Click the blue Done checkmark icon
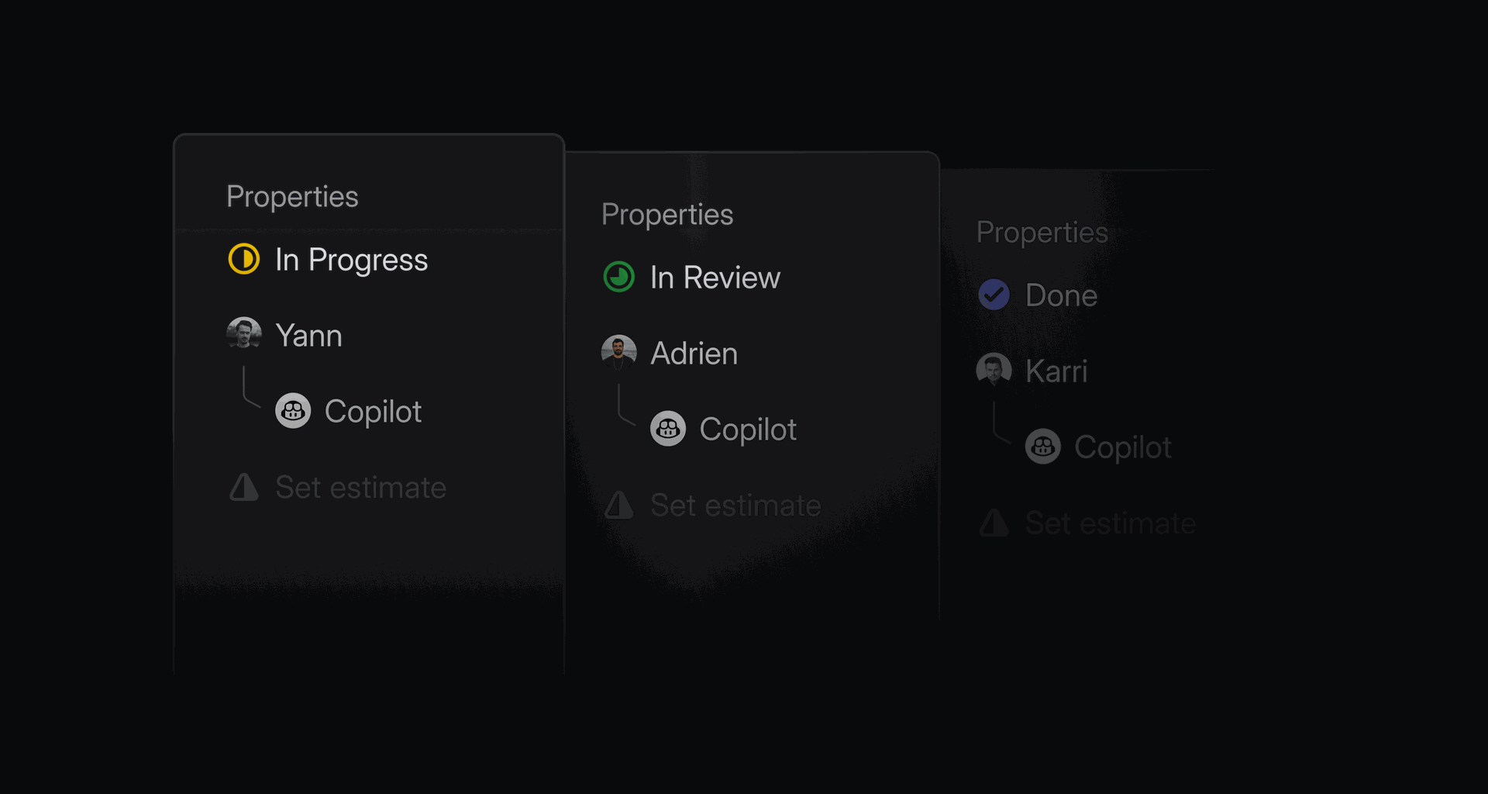Image resolution: width=1488 pixels, height=794 pixels. pos(994,295)
